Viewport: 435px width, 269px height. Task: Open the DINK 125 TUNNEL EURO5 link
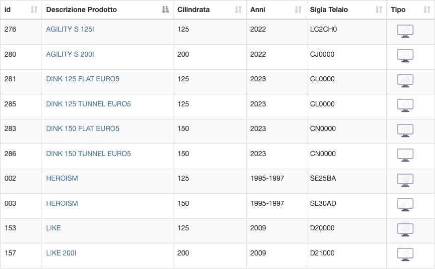tap(88, 104)
